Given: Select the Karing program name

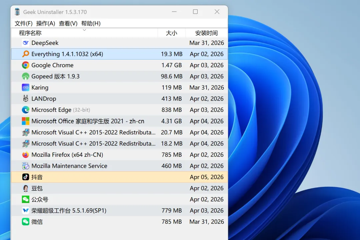Looking at the screenshot, I should click(40, 88).
